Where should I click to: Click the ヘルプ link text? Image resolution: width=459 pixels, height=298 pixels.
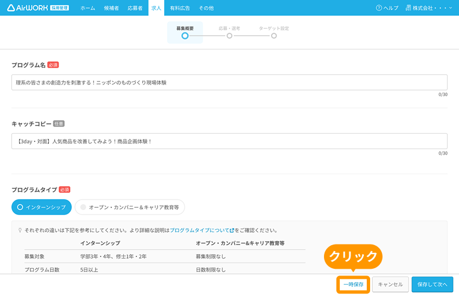pyautogui.click(x=391, y=8)
